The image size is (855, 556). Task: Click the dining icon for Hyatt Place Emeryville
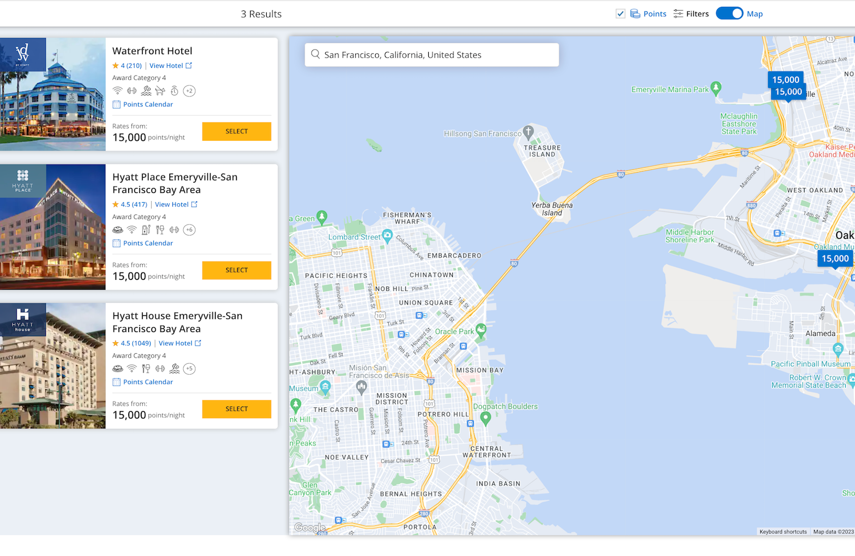point(160,230)
